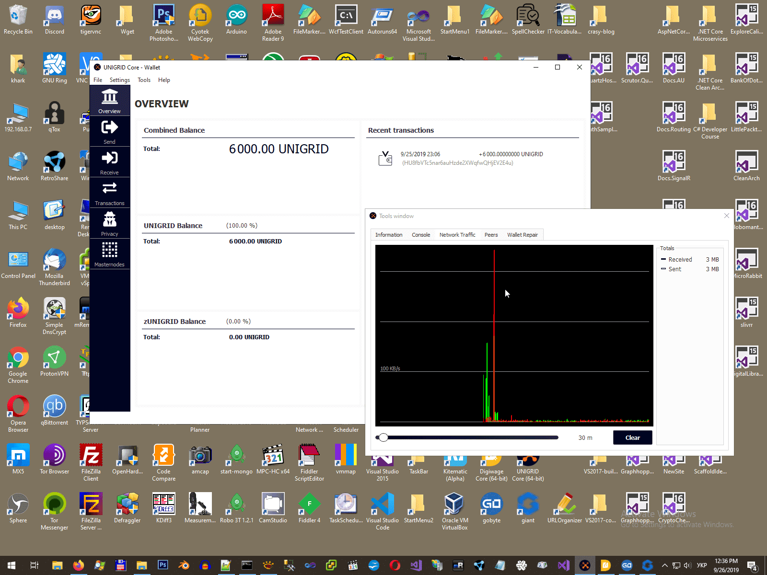767x575 pixels.
Task: Select the RetroShare desktop icon
Action: (55, 166)
